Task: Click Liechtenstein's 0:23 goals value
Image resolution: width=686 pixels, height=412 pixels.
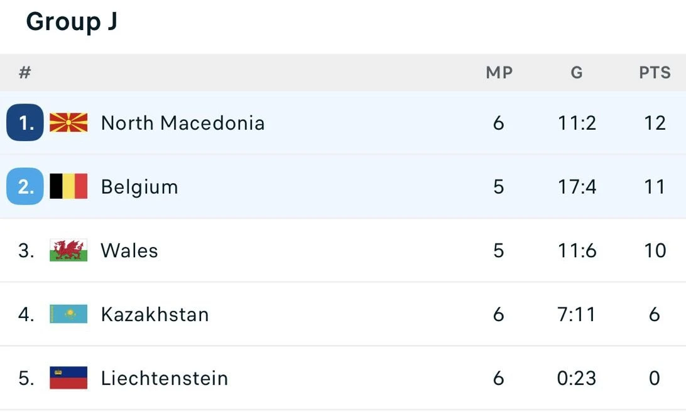Action: click(x=577, y=378)
